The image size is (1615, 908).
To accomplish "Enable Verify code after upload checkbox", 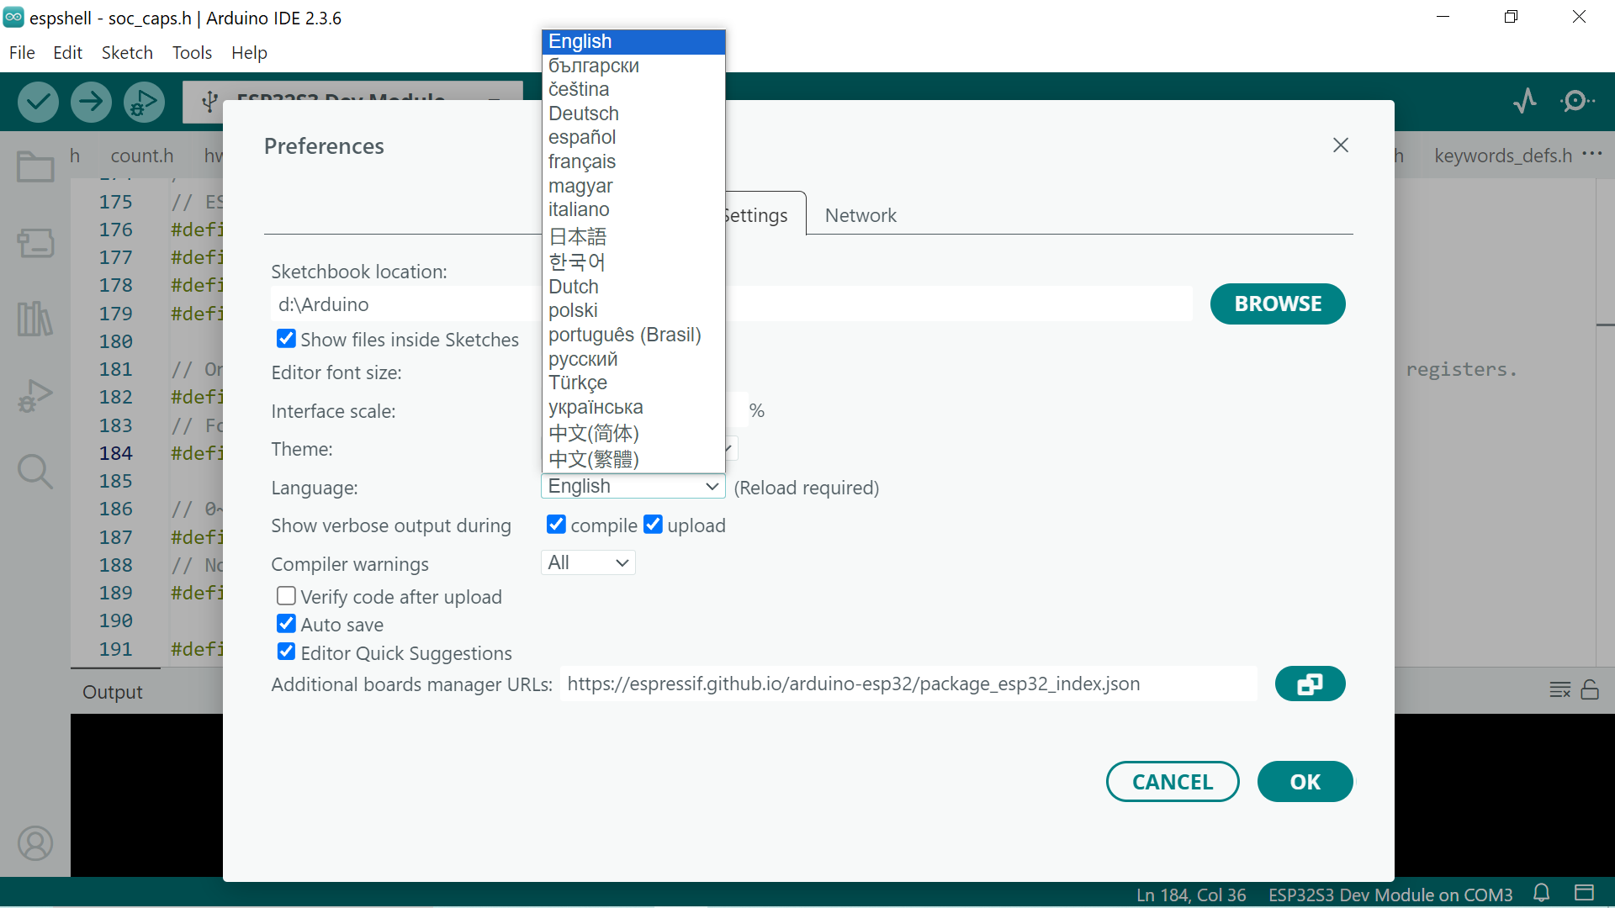I will (x=286, y=597).
